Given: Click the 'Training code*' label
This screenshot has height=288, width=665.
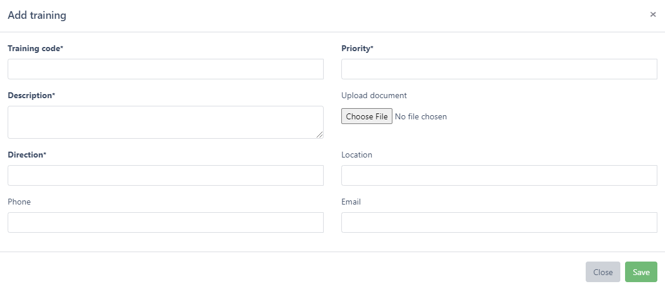Looking at the screenshot, I should point(35,49).
